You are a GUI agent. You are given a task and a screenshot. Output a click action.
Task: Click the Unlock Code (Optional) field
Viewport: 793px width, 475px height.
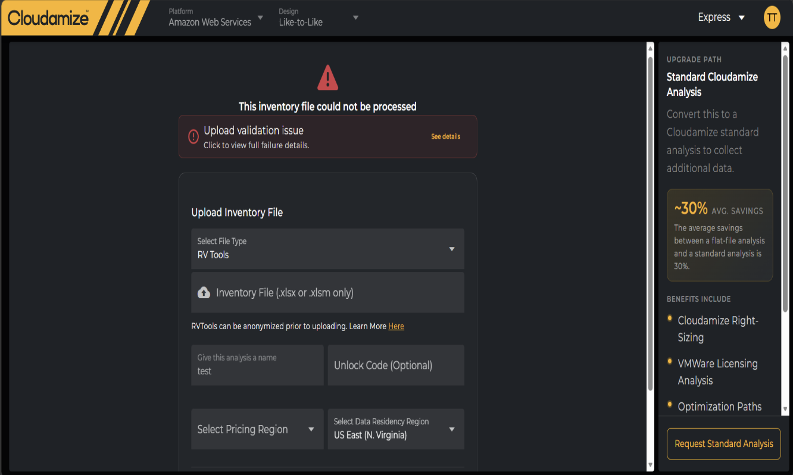click(x=396, y=365)
